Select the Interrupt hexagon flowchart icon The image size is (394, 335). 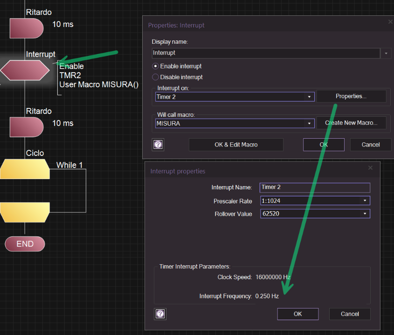(x=25, y=70)
